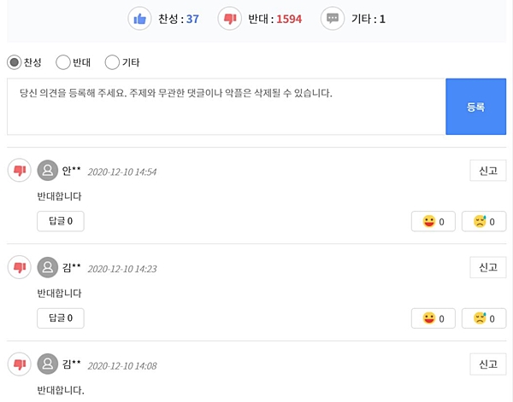Click the opinion comment text field
This screenshot has width=513, height=402.
click(x=226, y=107)
